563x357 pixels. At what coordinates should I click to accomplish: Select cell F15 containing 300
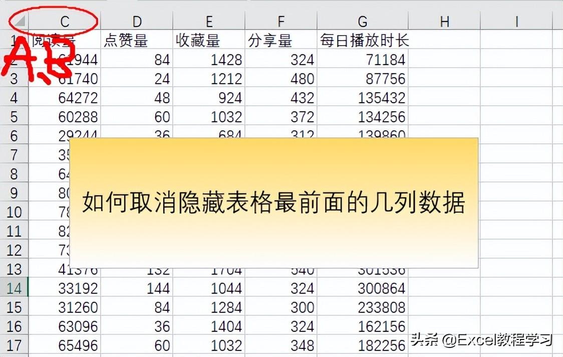coord(281,307)
